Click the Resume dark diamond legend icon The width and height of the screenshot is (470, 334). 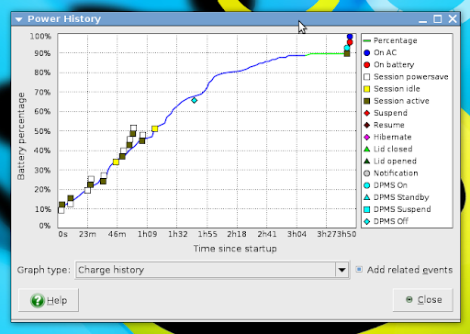367,125
